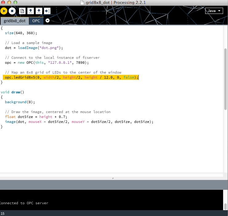Click the green zoom window button
Image resolution: width=228 pixels, height=216 pixels.
(15, 2)
